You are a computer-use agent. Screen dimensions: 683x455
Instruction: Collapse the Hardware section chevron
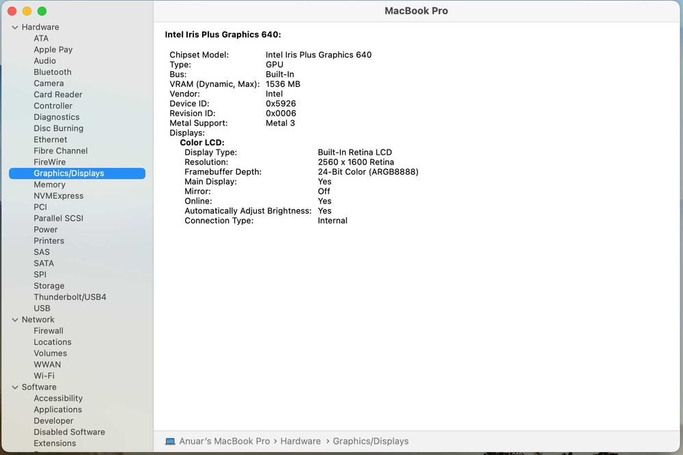[15, 27]
